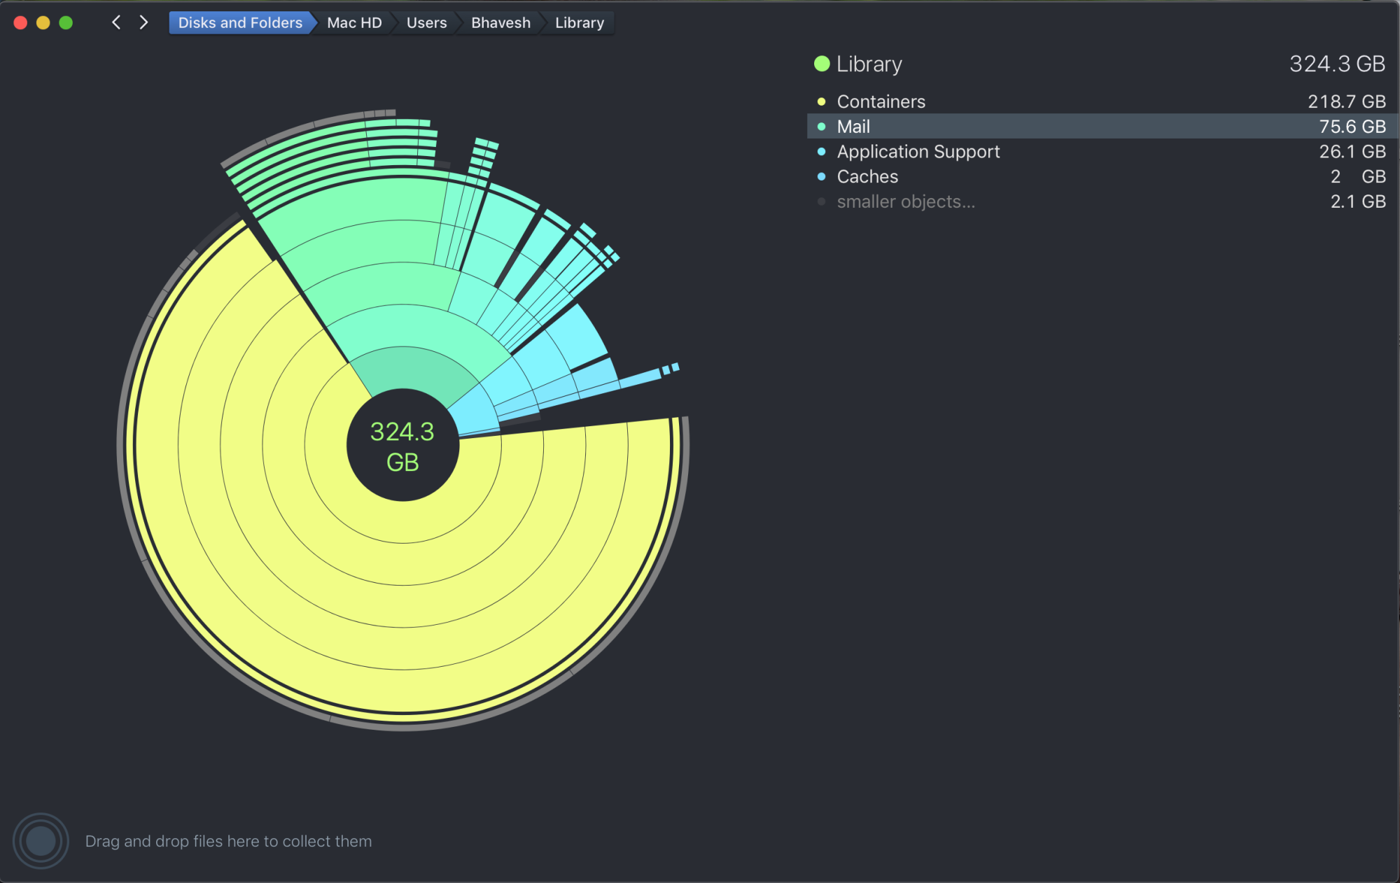Click the Library header title
This screenshot has width=1400, height=883.
pos(869,64)
